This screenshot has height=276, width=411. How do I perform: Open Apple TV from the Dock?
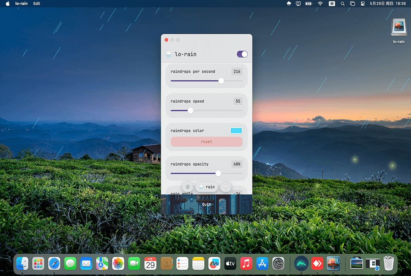coord(230,263)
